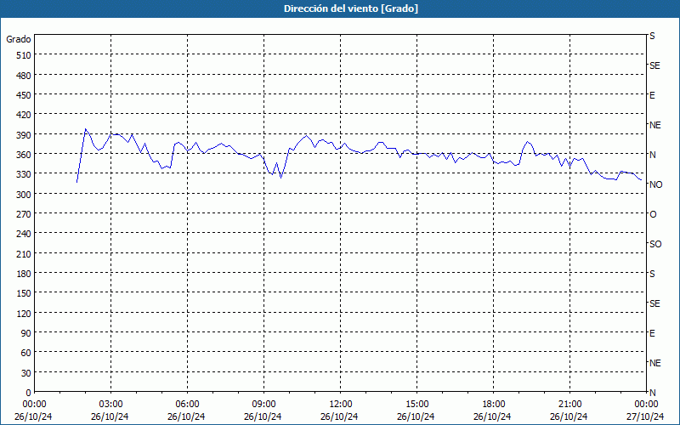680x425 pixels.
Task: Click the 'E' compass label level with 450
Action: point(652,95)
